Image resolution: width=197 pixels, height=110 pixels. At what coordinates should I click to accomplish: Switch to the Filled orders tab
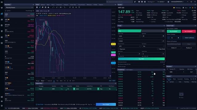174,79
